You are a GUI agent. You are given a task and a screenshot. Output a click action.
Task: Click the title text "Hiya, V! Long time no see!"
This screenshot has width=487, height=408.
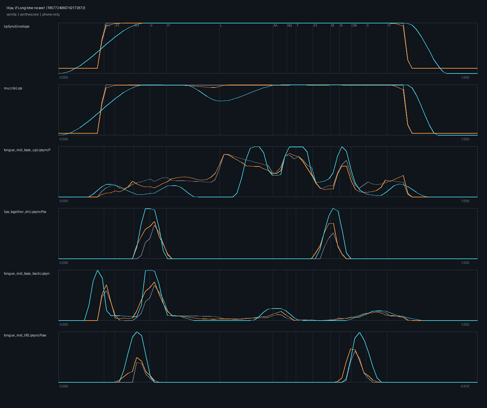(x=26, y=8)
